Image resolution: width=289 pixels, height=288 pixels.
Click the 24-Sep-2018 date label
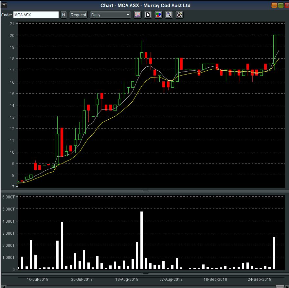260,280
